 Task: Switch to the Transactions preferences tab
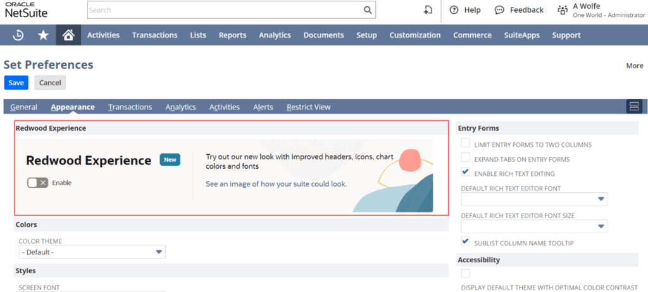click(130, 107)
